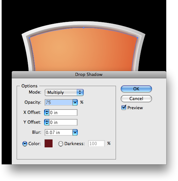Image resolution: width=178 pixels, height=181 pixels.
Task: Select the Darkness radio button
Action: click(x=61, y=144)
